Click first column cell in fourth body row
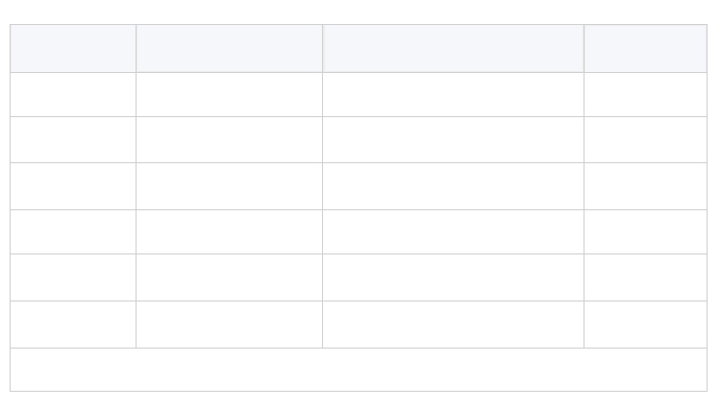This screenshot has height=410, width=721. [x=73, y=231]
